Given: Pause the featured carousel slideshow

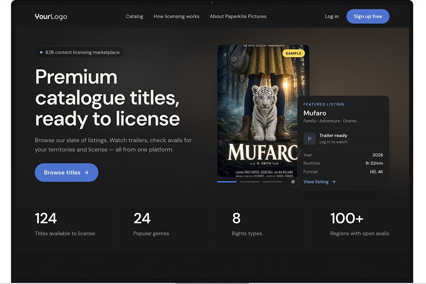Looking at the screenshot, I should click(x=293, y=182).
